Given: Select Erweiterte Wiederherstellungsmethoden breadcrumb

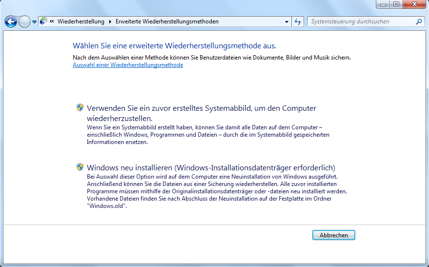Looking at the screenshot, I should pos(167,21).
